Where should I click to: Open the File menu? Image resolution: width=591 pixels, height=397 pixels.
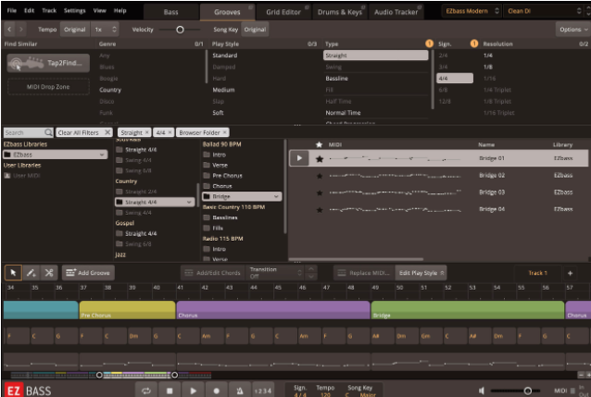12,10
